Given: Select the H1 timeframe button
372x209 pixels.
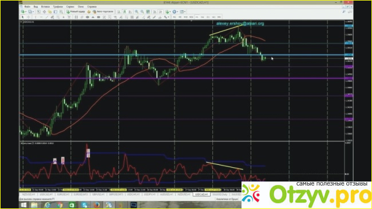Looking at the screenshot, I should (197, 17).
